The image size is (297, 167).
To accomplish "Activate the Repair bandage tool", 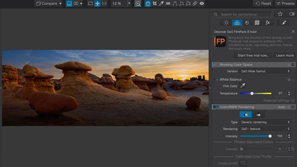I will [195, 3].
